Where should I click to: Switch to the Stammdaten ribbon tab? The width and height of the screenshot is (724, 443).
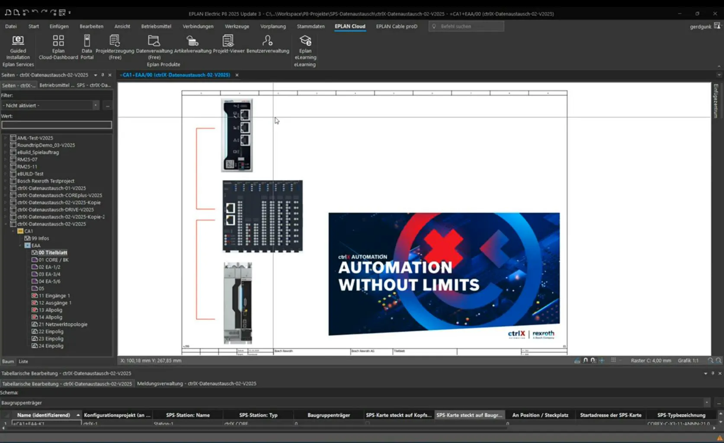[x=311, y=26]
